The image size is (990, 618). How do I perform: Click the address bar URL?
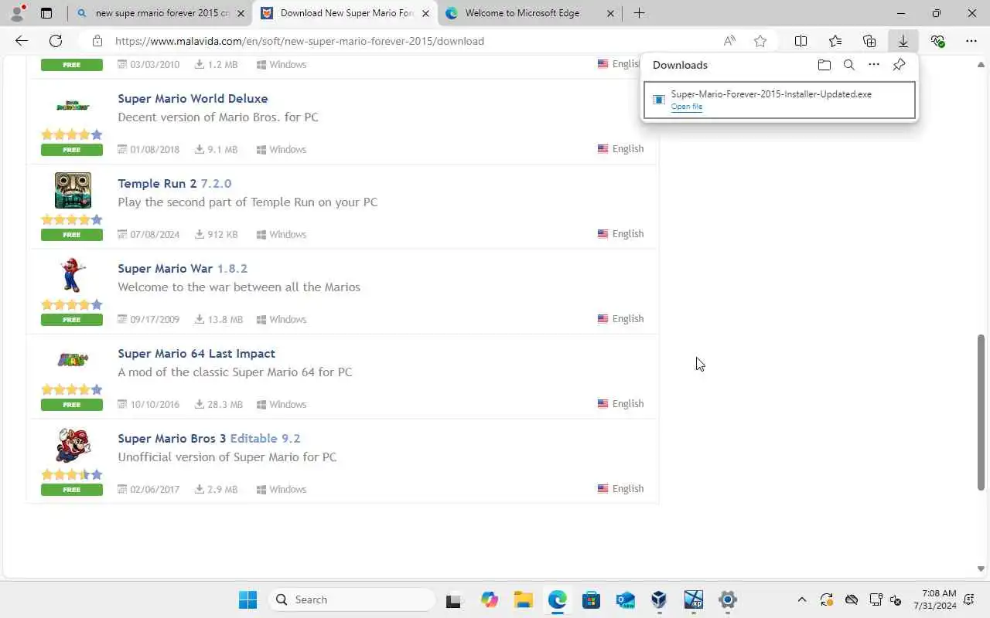coord(299,41)
